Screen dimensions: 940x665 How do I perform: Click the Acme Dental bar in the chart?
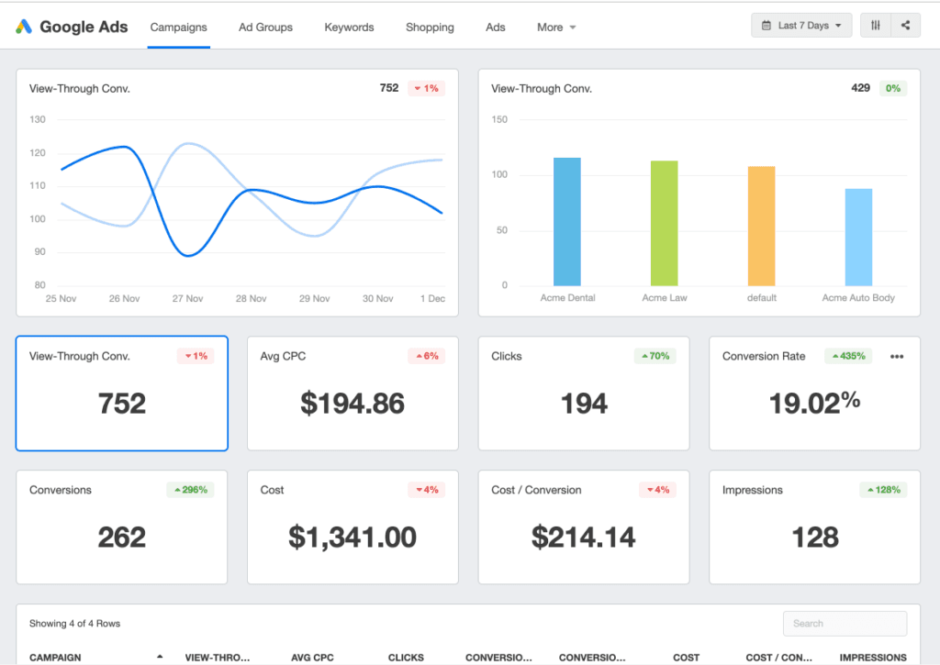click(x=566, y=222)
